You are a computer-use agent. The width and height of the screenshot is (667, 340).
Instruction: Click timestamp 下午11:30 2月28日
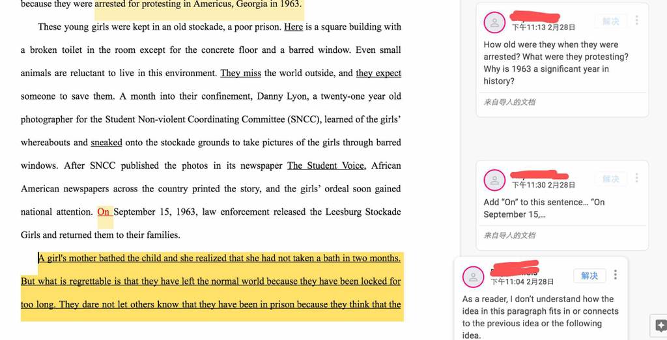[x=543, y=185]
